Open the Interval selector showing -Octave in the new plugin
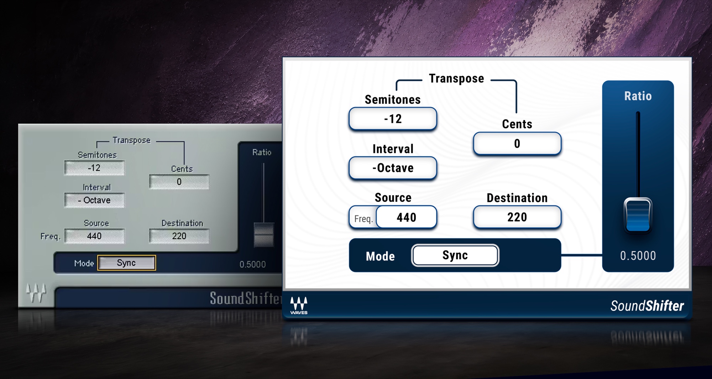712x379 pixels. (393, 168)
